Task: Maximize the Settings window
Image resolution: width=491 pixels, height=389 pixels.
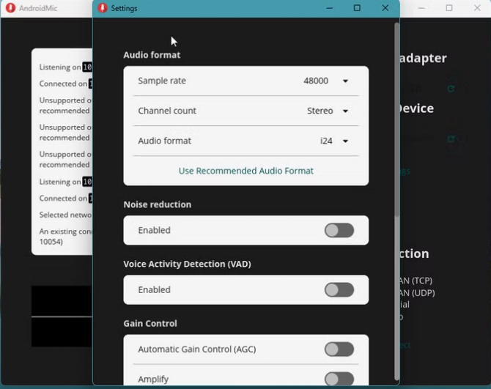Action: pos(357,8)
